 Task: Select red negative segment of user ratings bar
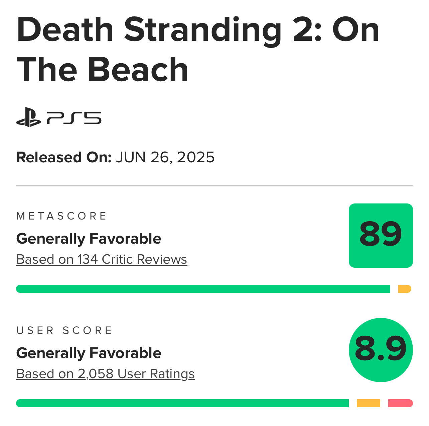point(401,403)
